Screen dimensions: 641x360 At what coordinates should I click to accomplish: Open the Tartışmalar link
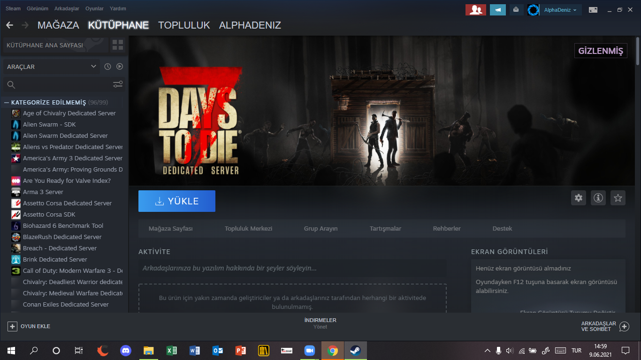[x=385, y=229]
